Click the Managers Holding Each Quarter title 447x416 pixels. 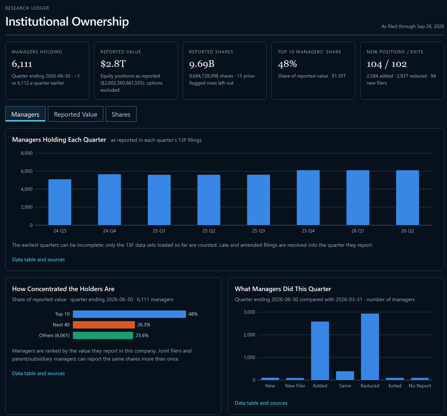[59, 140]
